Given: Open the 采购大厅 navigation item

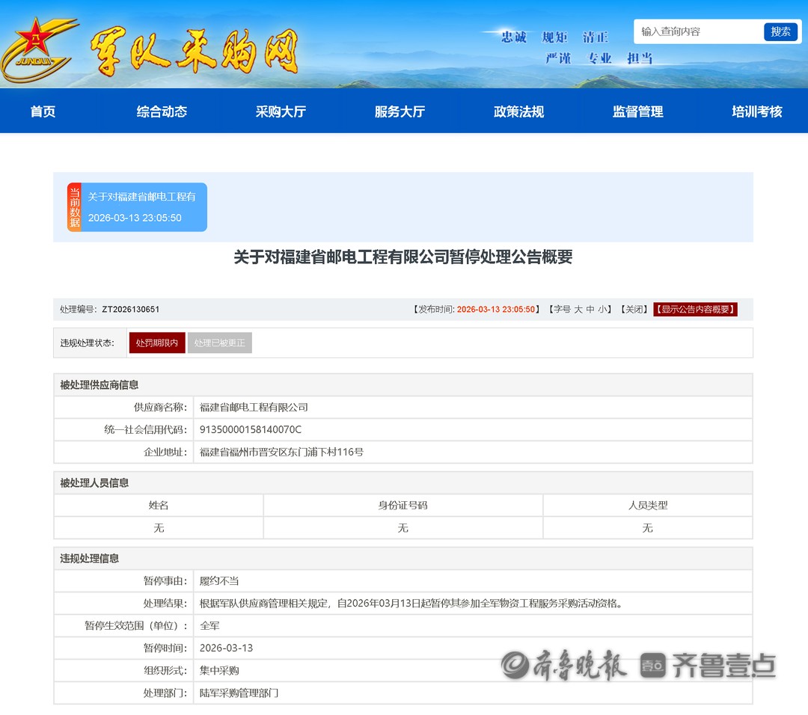Looking at the screenshot, I should 281,111.
